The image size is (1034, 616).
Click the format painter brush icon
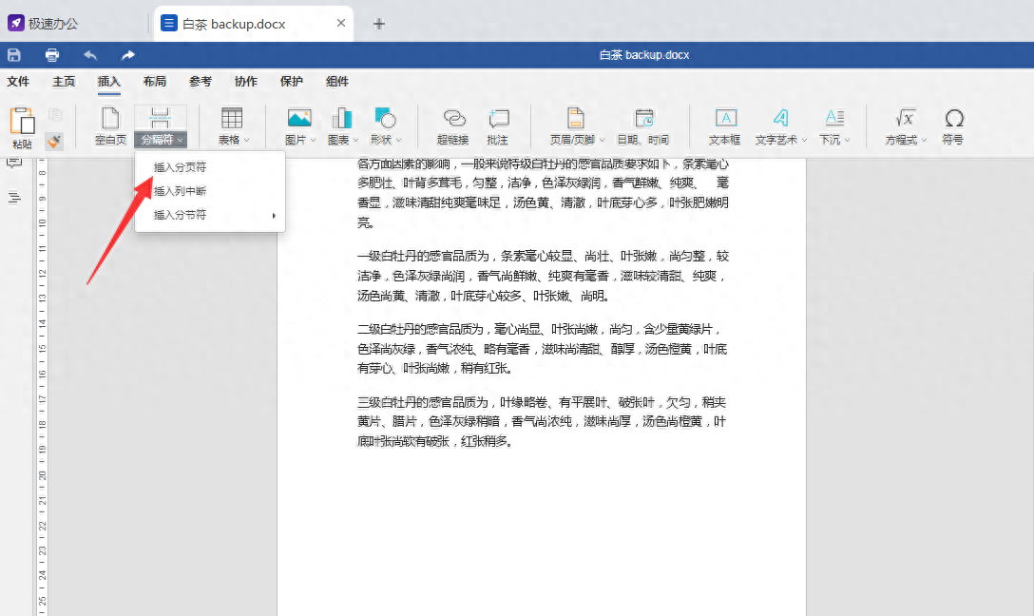(x=54, y=141)
